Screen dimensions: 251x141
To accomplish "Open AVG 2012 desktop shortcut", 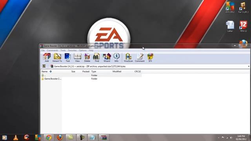I will tap(230, 7).
